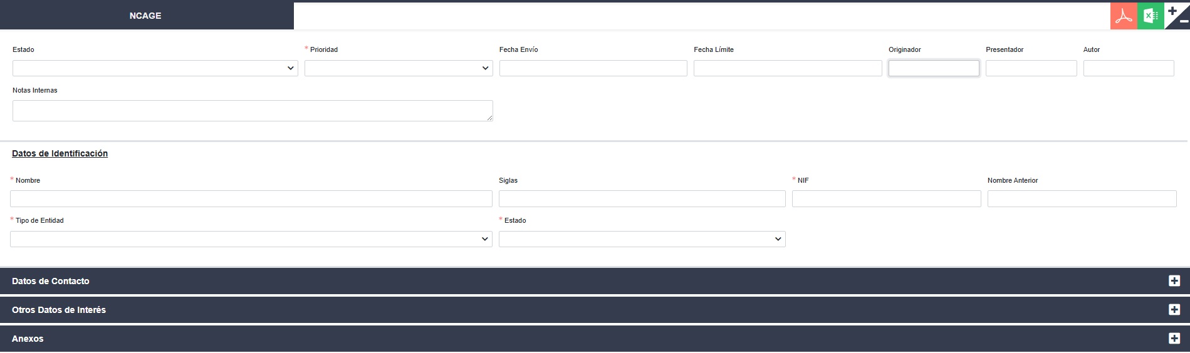Click the Nombre Anterior label
Image resolution: width=1190 pixels, height=353 pixels.
click(1013, 180)
